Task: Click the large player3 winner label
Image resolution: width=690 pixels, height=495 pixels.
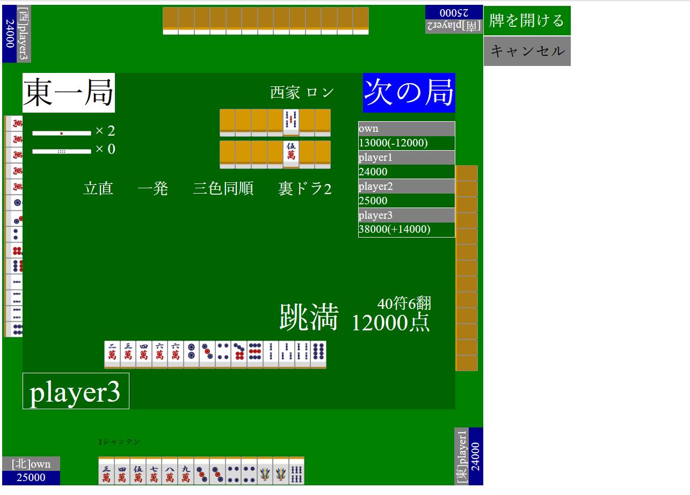Action: pos(76,391)
